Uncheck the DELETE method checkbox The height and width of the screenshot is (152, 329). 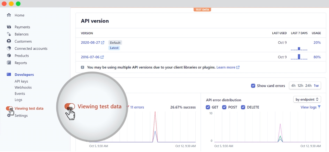click(243, 107)
